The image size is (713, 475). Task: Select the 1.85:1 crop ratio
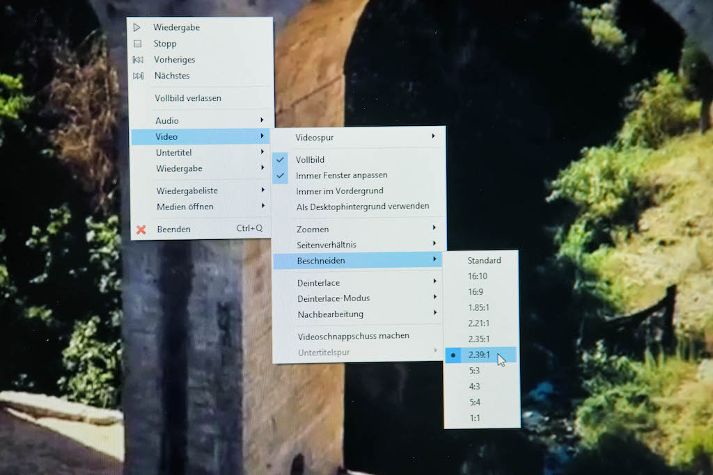tap(481, 308)
